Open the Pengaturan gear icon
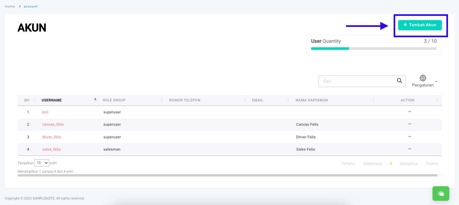The image size is (459, 205). click(x=422, y=78)
